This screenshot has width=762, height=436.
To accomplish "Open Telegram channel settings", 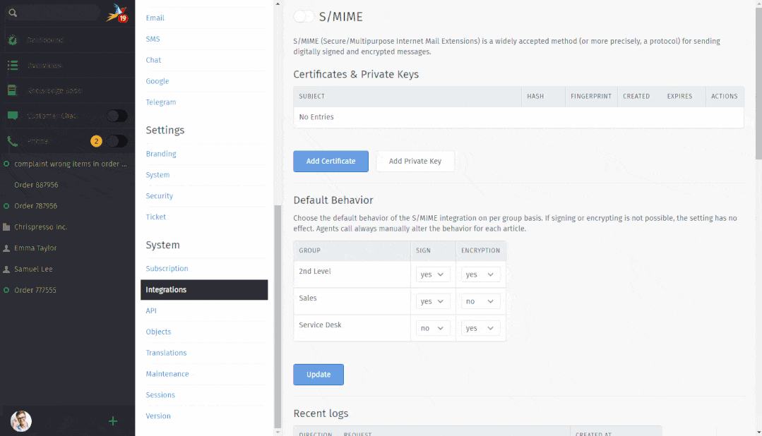I will coord(161,102).
